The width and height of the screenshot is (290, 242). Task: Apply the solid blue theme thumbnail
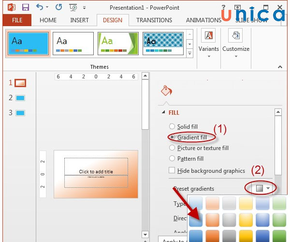coord(29,44)
